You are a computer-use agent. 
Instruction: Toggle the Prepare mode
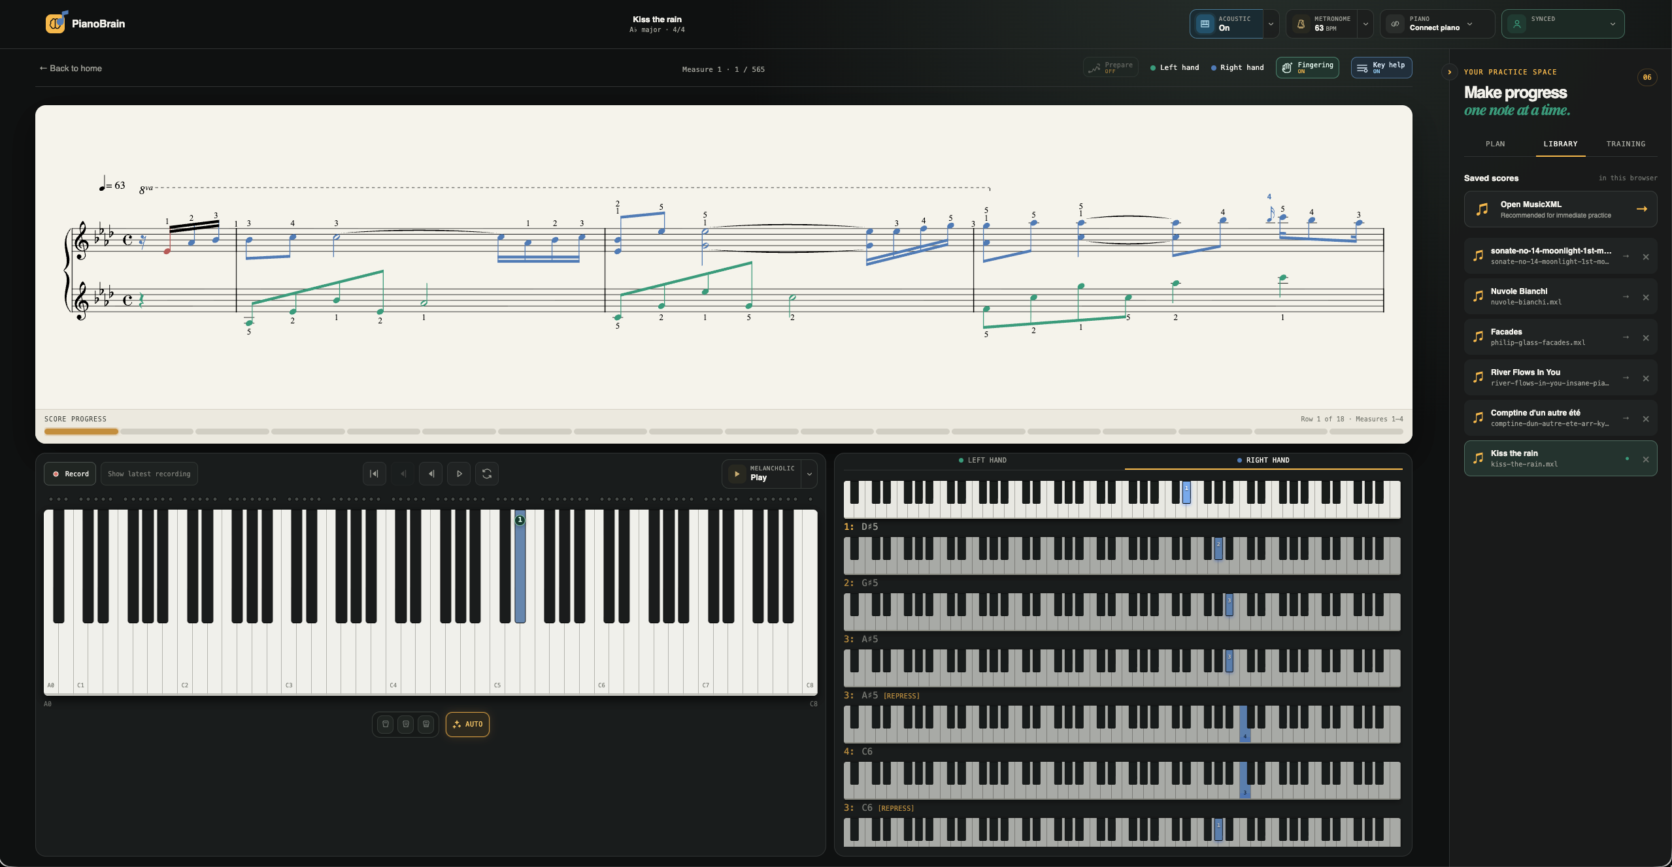[1111, 67]
